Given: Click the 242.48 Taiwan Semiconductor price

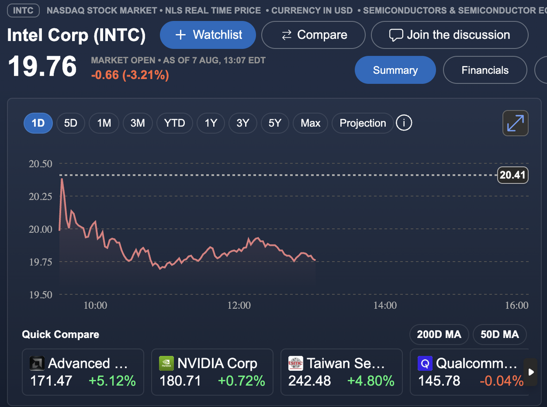Looking at the screenshot, I should tap(309, 381).
